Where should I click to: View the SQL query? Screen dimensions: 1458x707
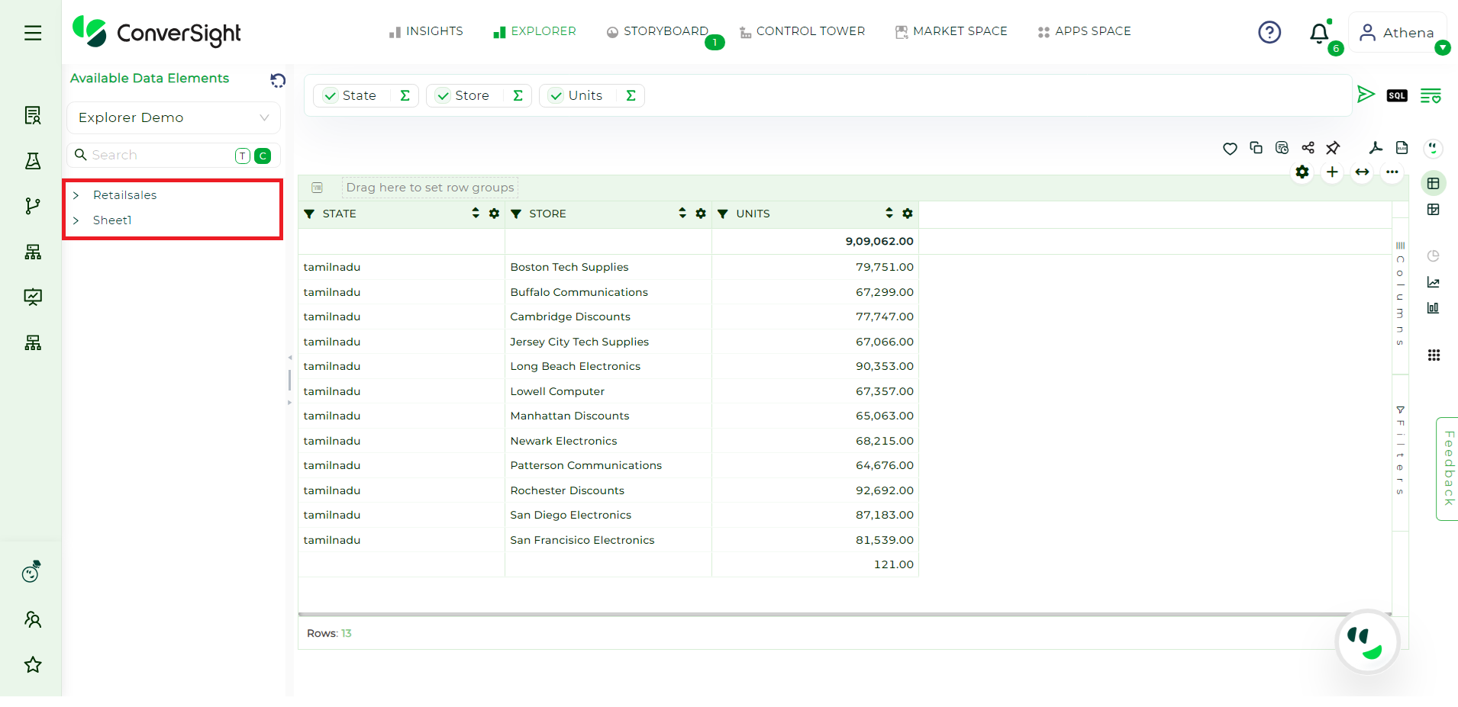1397,95
